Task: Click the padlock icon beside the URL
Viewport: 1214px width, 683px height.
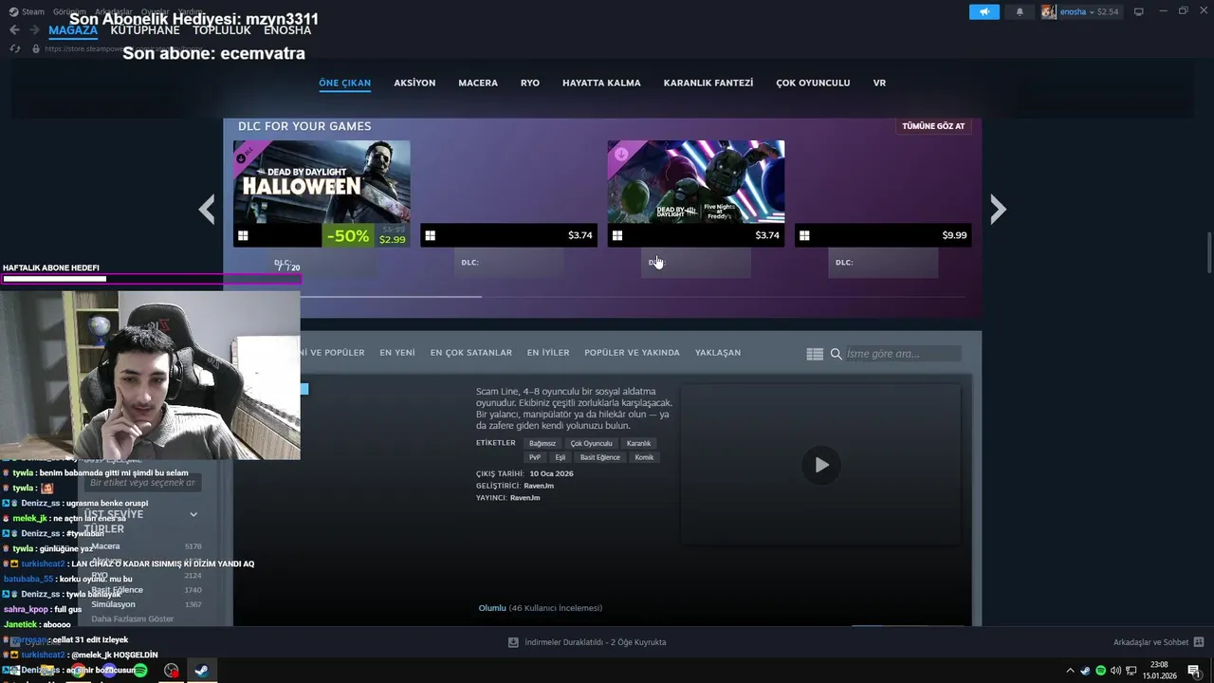Action: click(36, 48)
